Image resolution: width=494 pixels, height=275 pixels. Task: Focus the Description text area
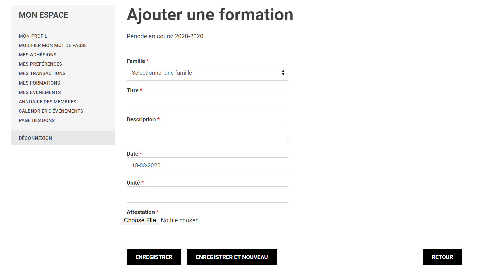207,133
